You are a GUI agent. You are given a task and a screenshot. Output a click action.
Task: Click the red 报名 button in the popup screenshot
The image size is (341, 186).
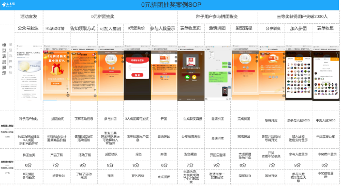coord(137,75)
